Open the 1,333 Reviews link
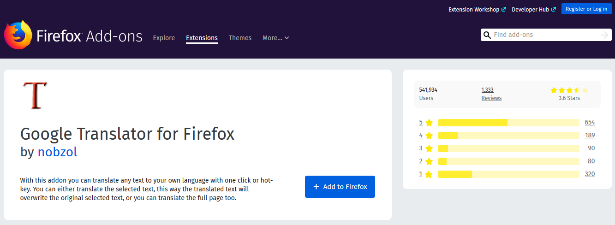Viewport: 615px width, 225px height. (x=487, y=90)
